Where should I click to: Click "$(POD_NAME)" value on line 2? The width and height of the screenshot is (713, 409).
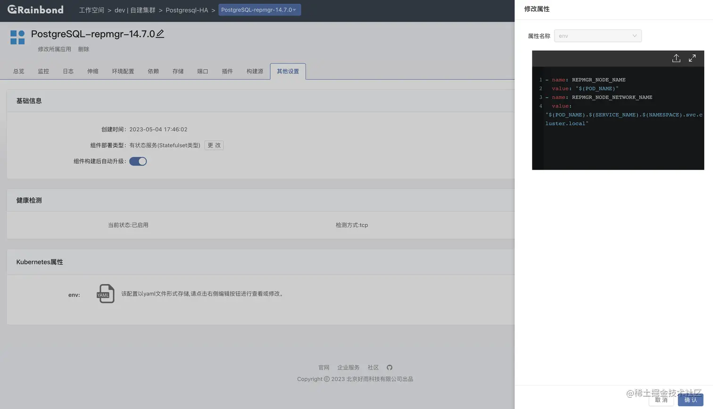click(597, 89)
